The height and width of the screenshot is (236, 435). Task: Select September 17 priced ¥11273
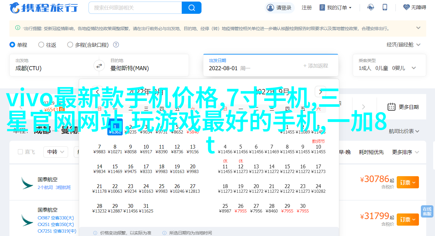[318, 169]
